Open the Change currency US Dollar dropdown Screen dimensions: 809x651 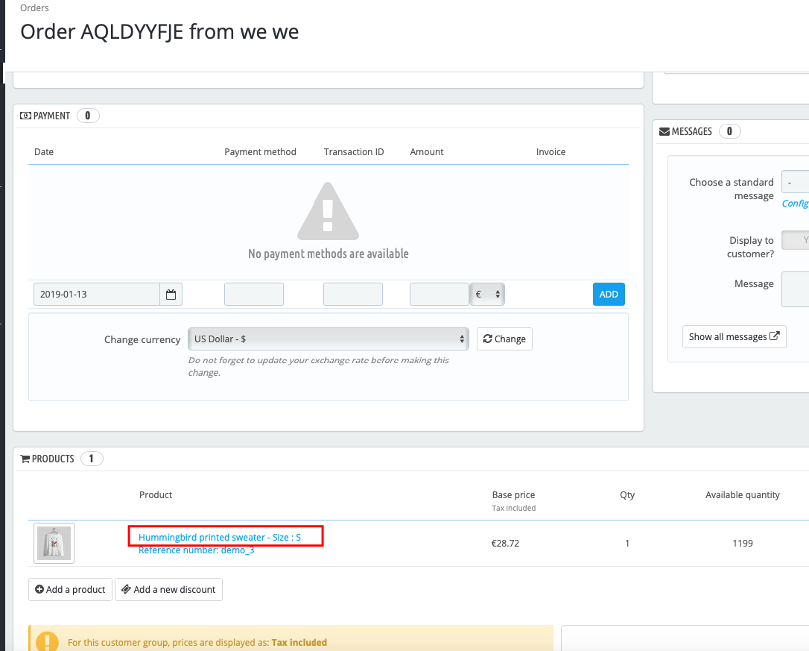click(x=328, y=339)
